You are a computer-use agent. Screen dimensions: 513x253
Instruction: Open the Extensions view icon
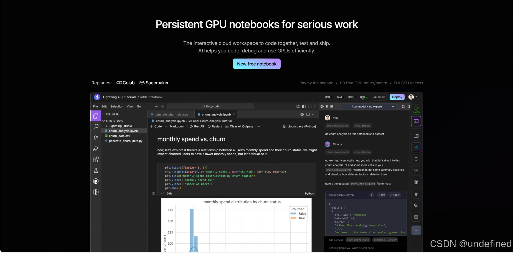point(96,160)
